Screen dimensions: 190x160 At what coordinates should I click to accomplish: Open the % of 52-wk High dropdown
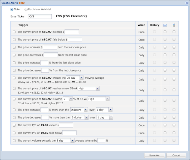tap(98, 99)
